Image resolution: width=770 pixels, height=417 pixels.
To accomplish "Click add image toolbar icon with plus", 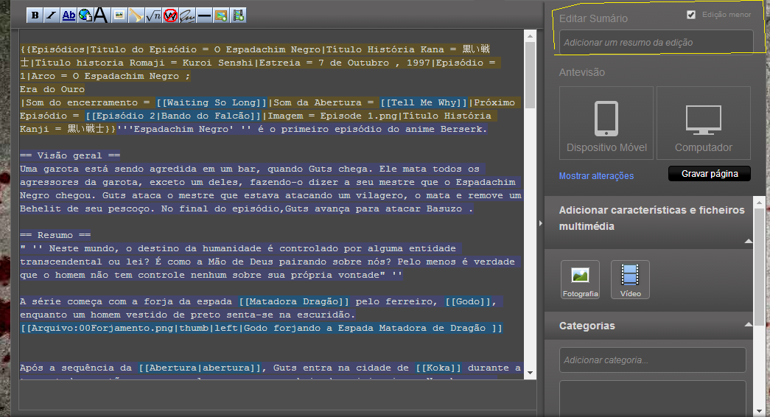I will pos(221,15).
